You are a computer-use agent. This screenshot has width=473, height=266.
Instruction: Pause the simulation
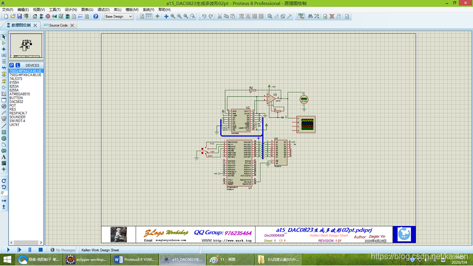29,250
